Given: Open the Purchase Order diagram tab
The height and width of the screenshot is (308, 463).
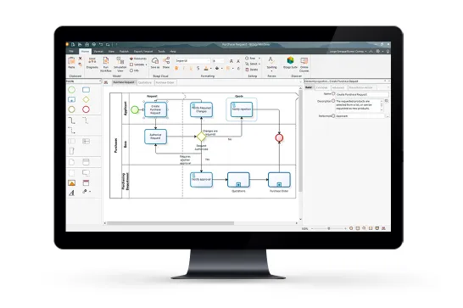Looking at the screenshot, I should pos(165,82).
